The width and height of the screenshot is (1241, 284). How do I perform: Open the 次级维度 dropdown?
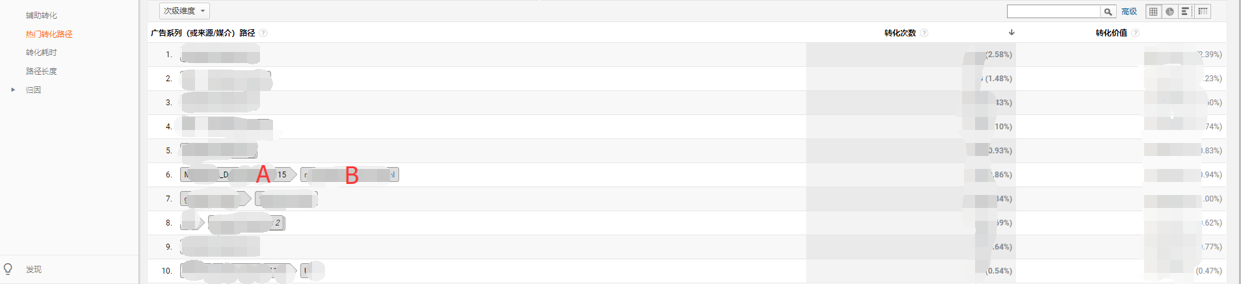click(185, 11)
